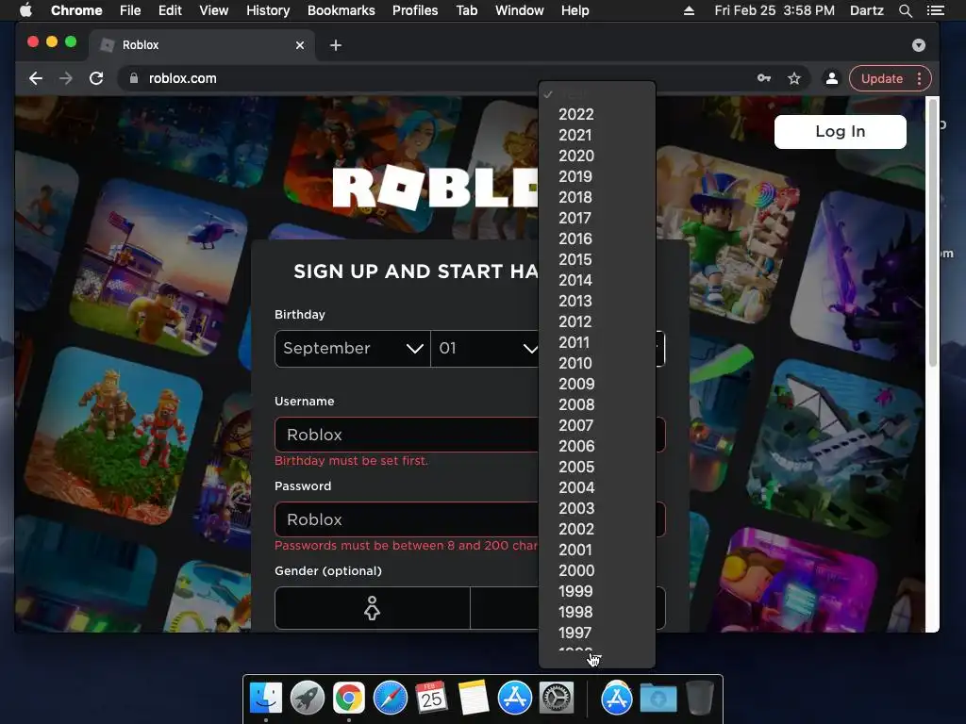Choose 2000 in the year list
The width and height of the screenshot is (966, 724).
pyautogui.click(x=597, y=570)
